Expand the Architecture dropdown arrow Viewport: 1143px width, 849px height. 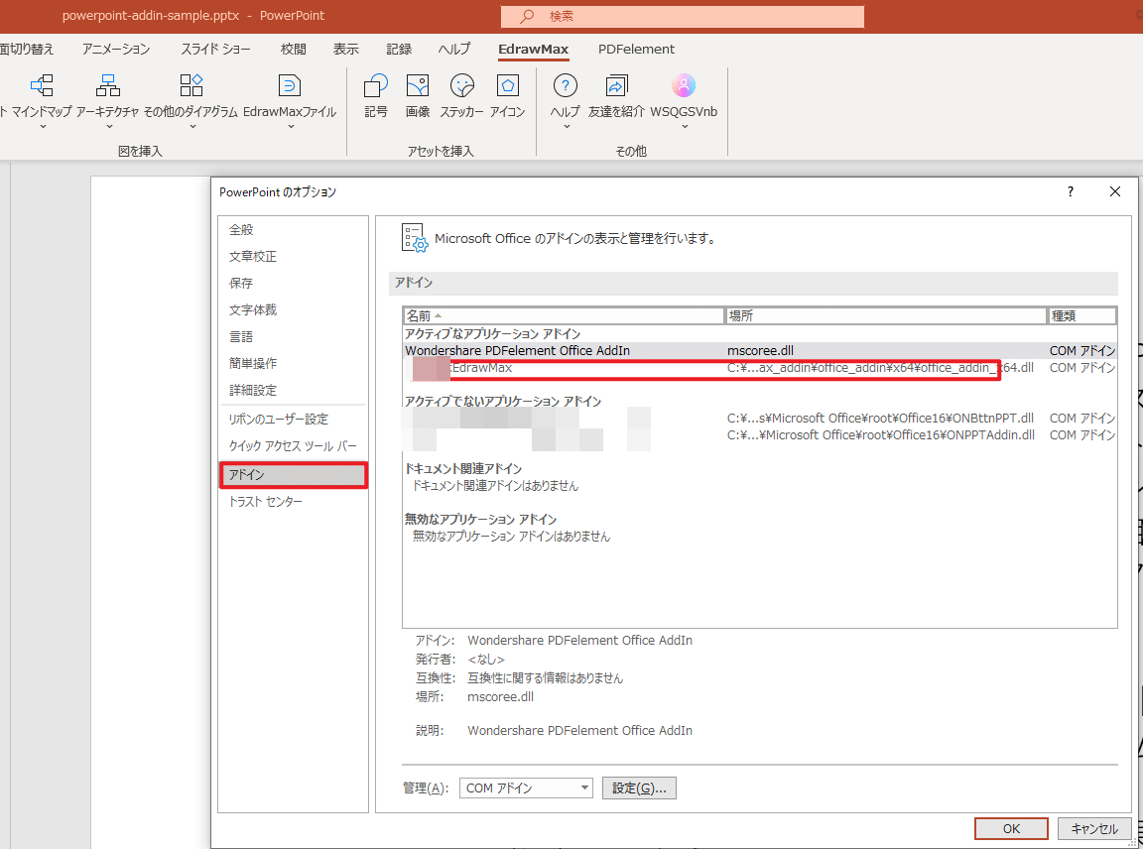pos(108,127)
